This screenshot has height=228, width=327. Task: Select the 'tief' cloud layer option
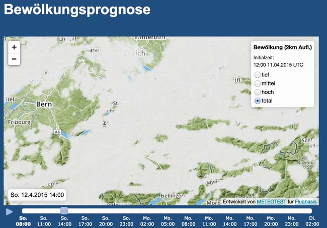258,75
